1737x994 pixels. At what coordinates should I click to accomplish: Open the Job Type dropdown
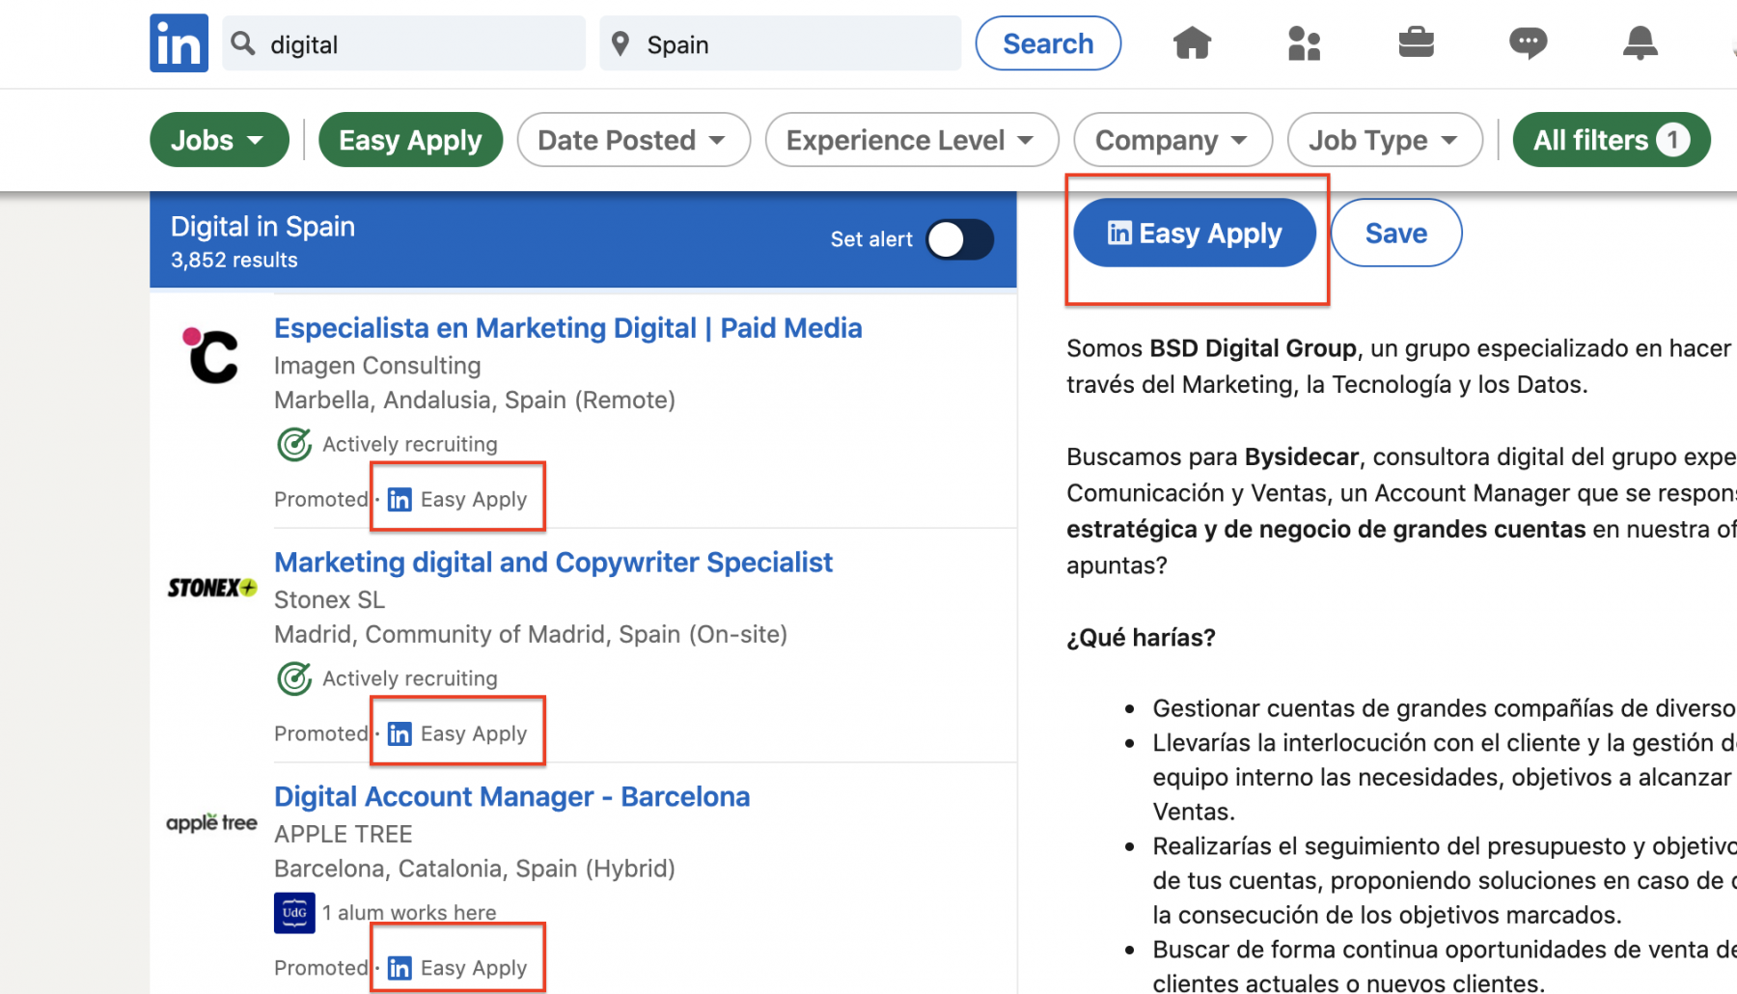1384,140
